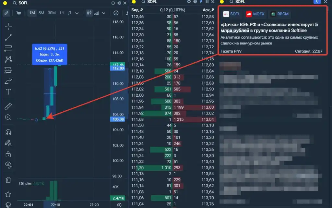Click the 105.38 price label on axis
This screenshot has height=208, width=332.
point(118,119)
